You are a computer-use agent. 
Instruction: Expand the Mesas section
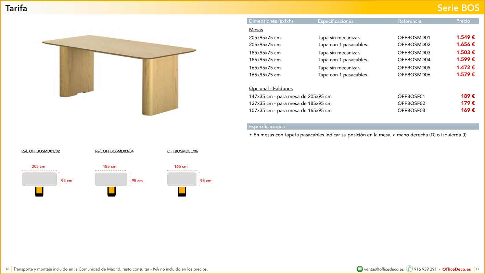point(256,29)
